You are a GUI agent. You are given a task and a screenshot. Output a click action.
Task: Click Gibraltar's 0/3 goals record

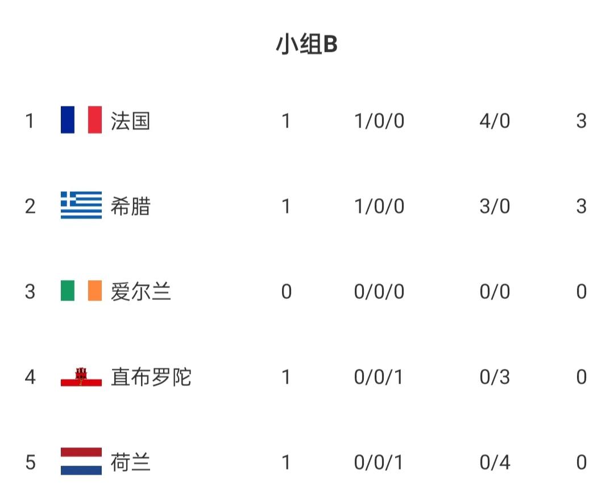point(495,377)
